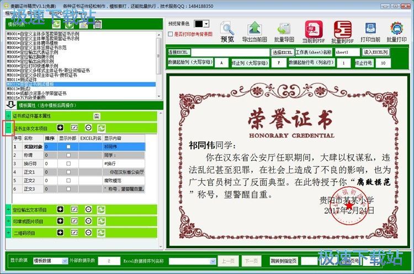Screen dimensions: 414x274
Task: Click the 下一页 button
Action: (251, 261)
